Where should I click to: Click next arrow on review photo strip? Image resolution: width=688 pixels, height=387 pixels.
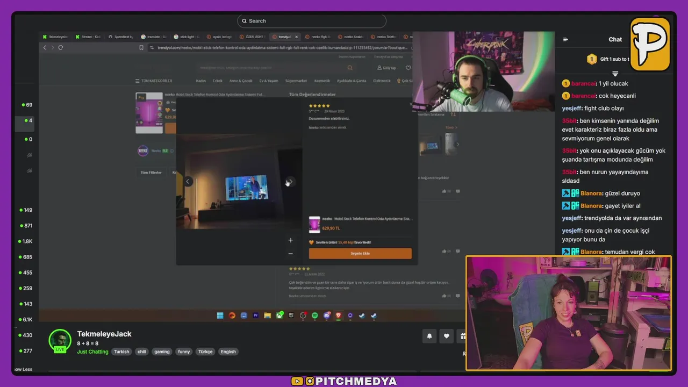click(x=457, y=144)
